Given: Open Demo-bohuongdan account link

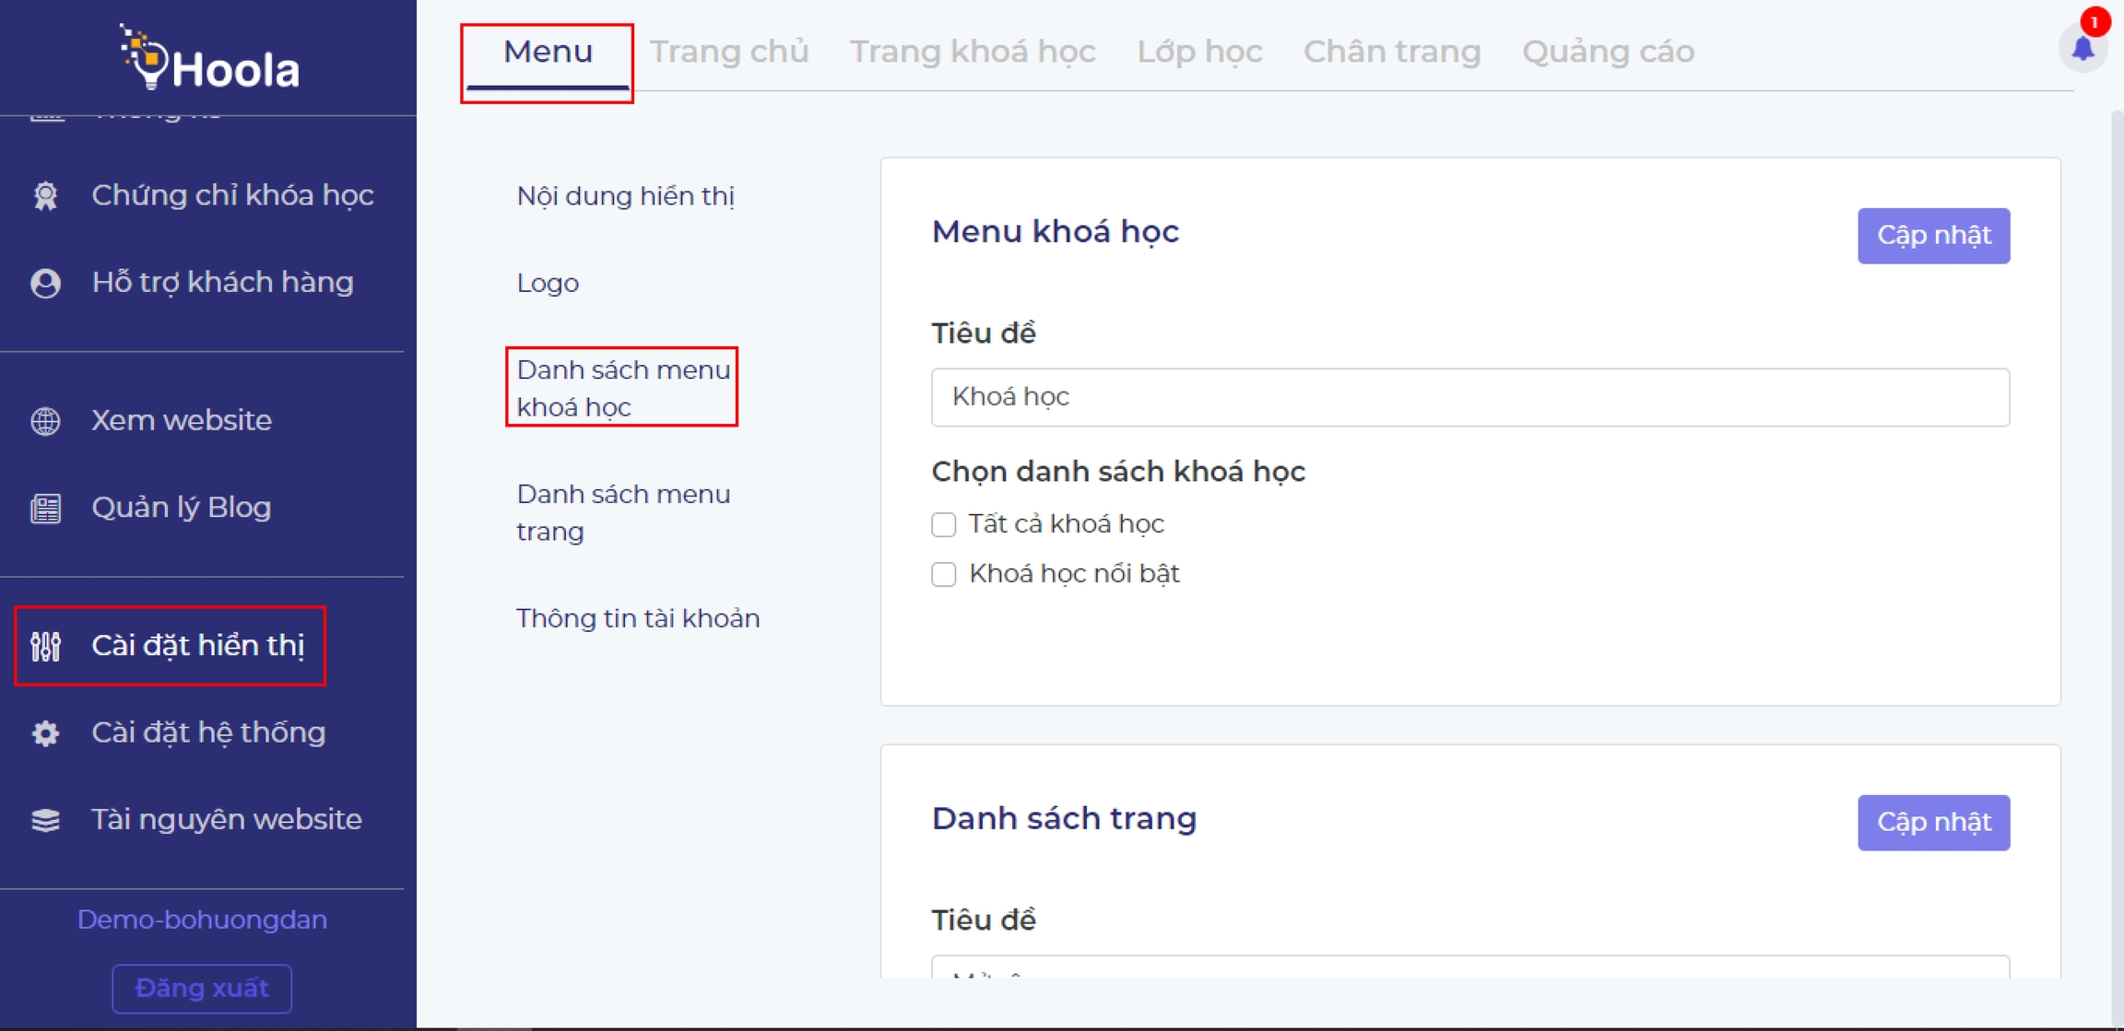Looking at the screenshot, I should pyautogui.click(x=202, y=920).
